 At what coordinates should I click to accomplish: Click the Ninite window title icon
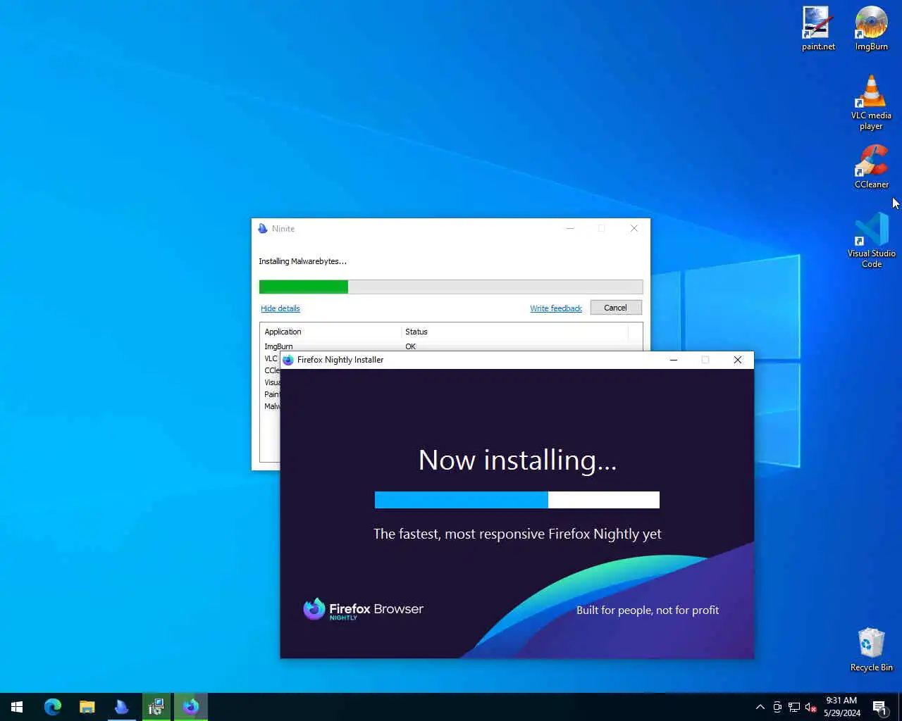[x=263, y=229]
